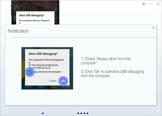Click the 'Allow USB debugging?' heading in the illustration
Screen dimensions: 162x116
[43, 54]
